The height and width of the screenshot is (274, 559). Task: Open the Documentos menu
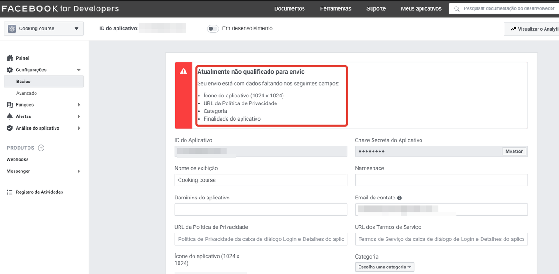tap(289, 8)
